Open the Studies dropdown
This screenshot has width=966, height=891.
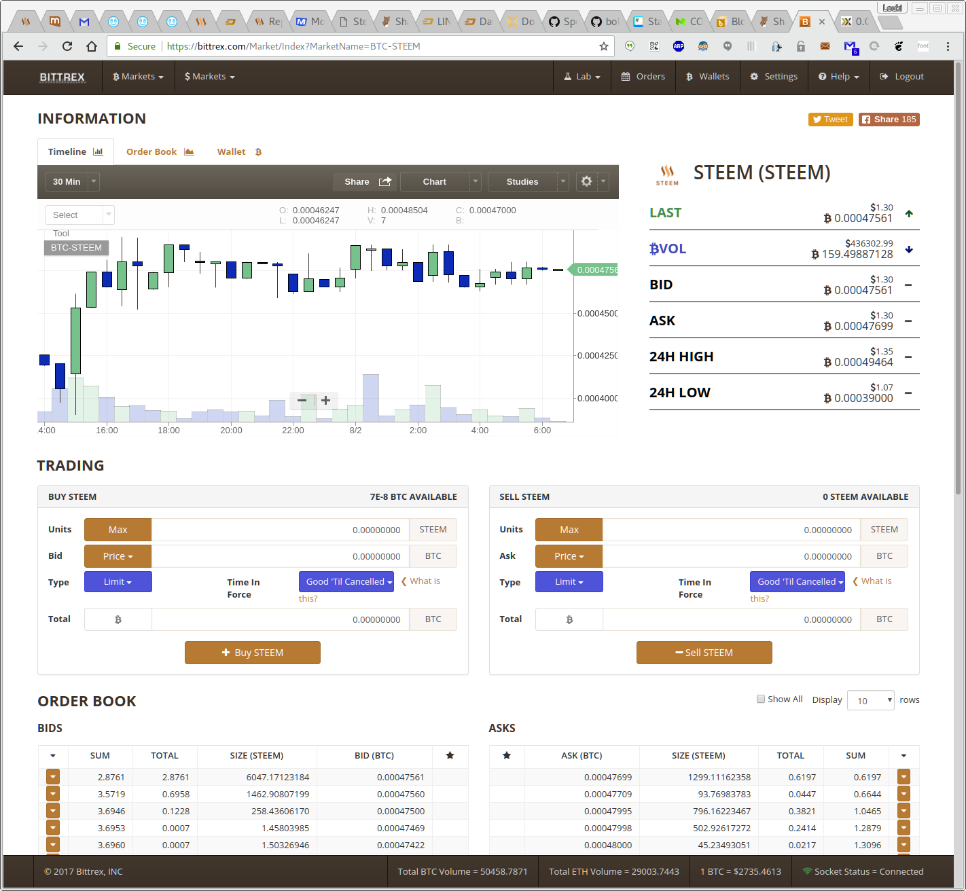click(x=528, y=181)
